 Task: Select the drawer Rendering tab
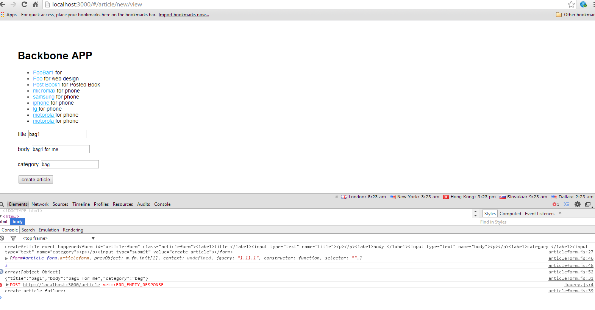pyautogui.click(x=73, y=230)
